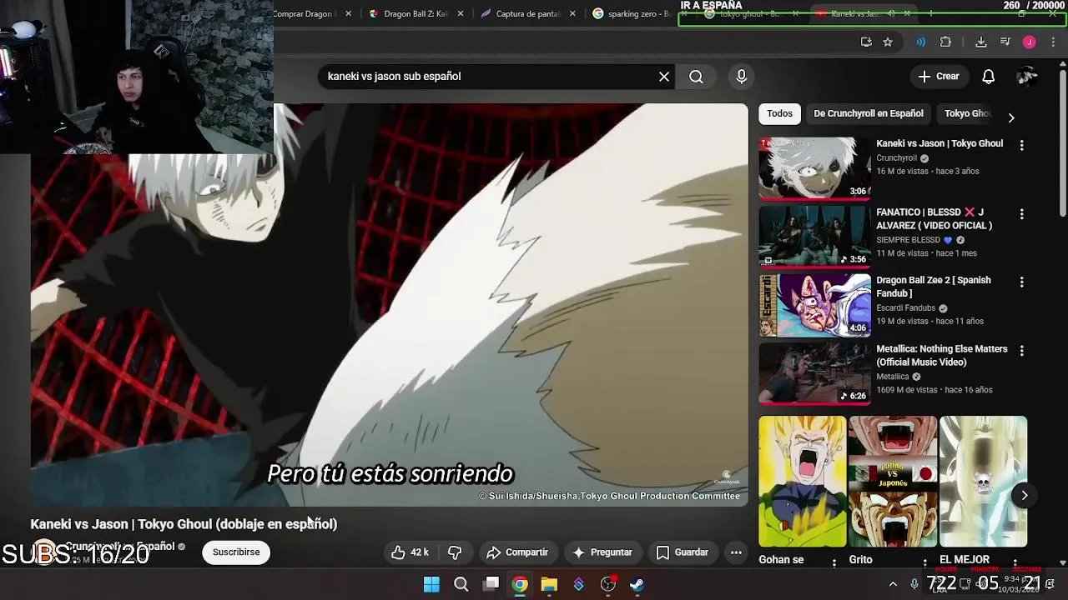Click Escardi Fandubs channel name
Screen dimensions: 1068x600
tap(906, 308)
